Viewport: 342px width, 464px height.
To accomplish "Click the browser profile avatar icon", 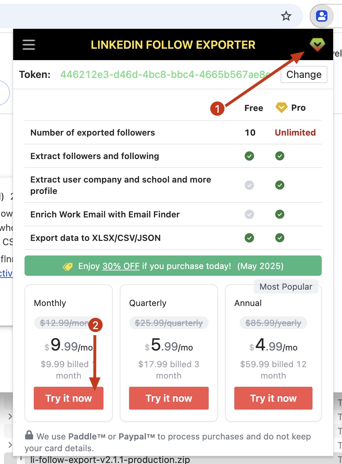I will tap(321, 16).
